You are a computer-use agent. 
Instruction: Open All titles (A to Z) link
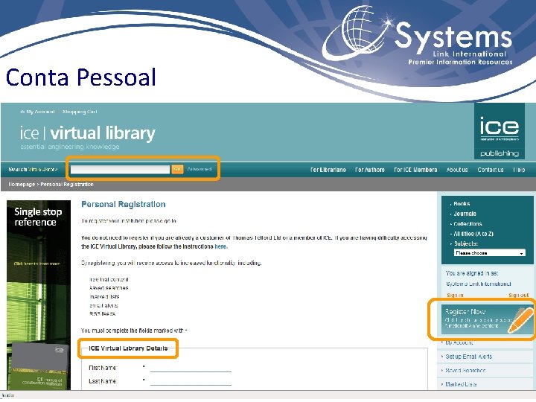pyautogui.click(x=473, y=234)
